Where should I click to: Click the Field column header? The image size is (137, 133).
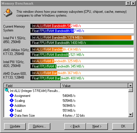[32, 86]
